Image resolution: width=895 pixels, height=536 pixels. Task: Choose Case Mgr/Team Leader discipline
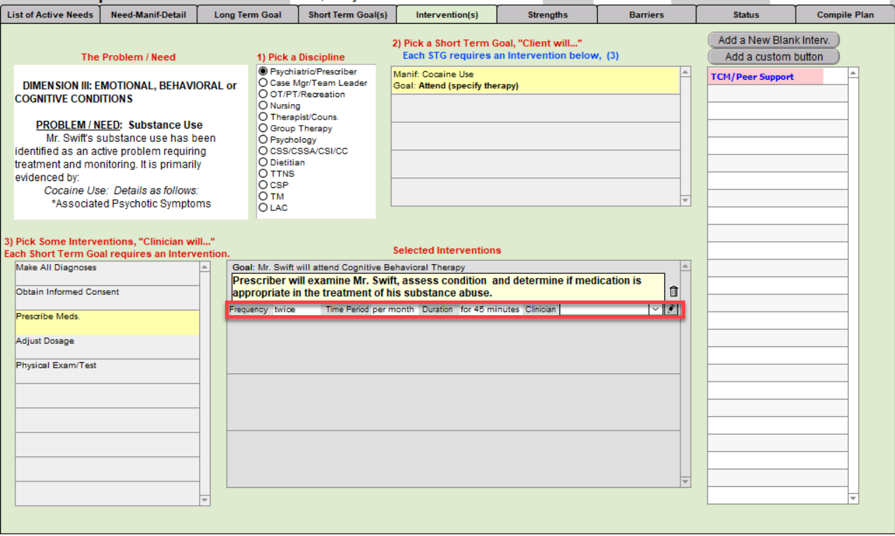(264, 83)
